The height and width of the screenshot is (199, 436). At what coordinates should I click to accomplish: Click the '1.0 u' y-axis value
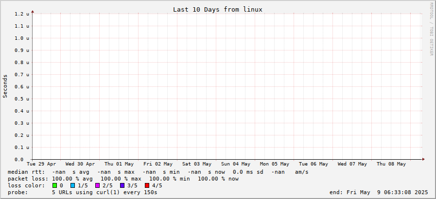(22, 38)
